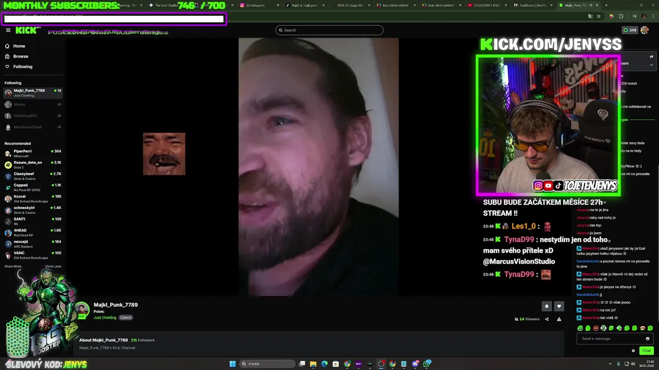Focus the Kick Search field

click(329, 30)
